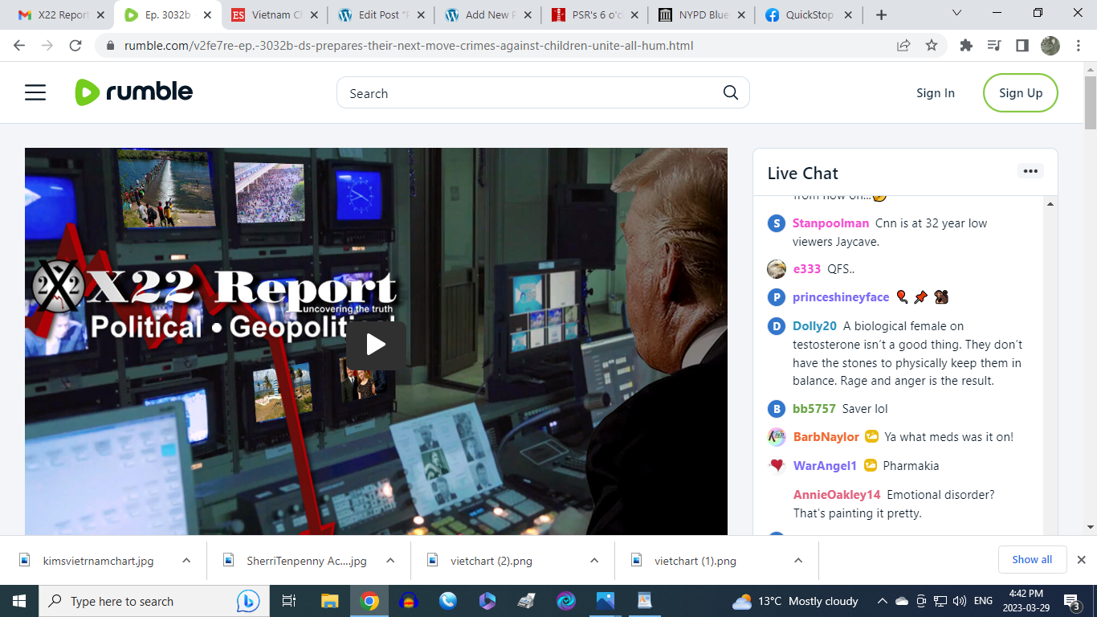1097x617 pixels.
Task: Switch to the NYPD Blue tab
Action: (695, 14)
